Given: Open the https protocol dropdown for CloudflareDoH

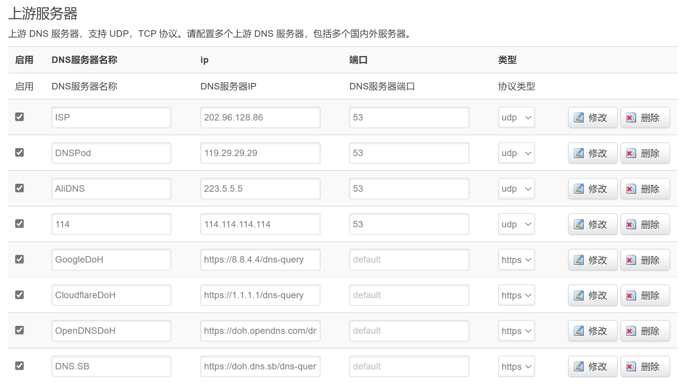Looking at the screenshot, I should click(516, 295).
